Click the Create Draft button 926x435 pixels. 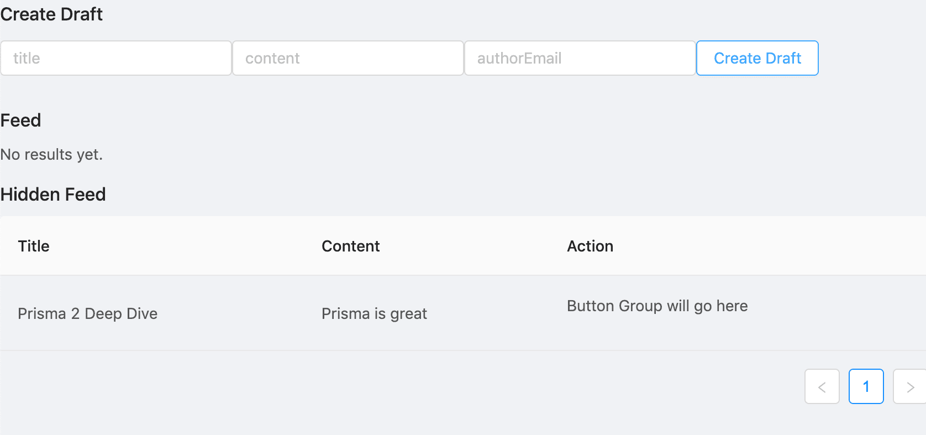757,57
